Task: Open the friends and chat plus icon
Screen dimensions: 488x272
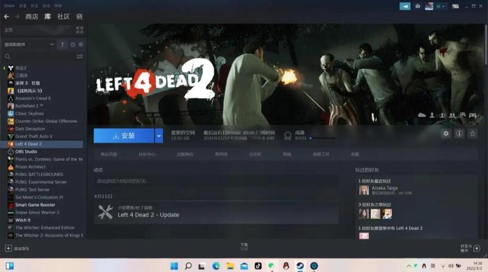Action: [x=477, y=248]
